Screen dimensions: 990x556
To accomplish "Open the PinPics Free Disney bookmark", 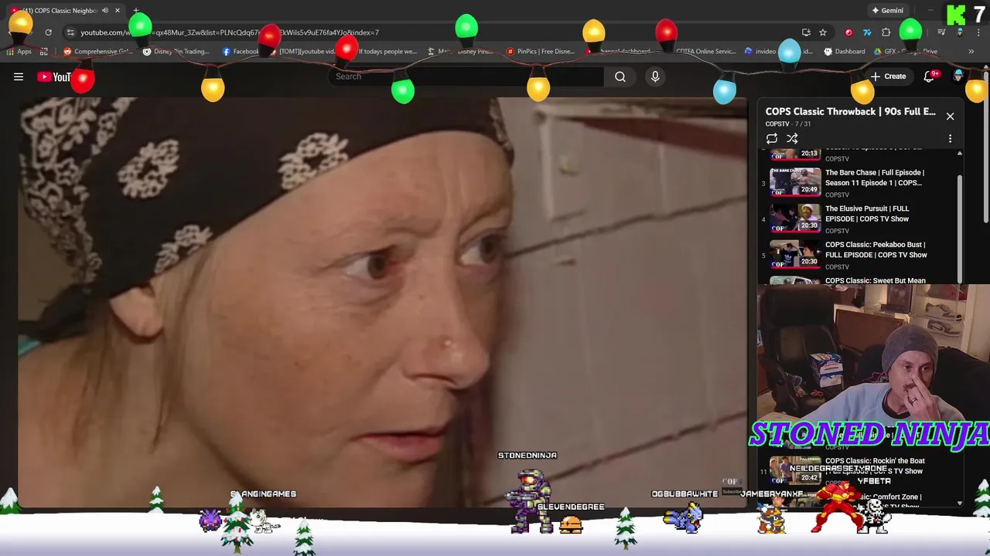I will pyautogui.click(x=541, y=52).
